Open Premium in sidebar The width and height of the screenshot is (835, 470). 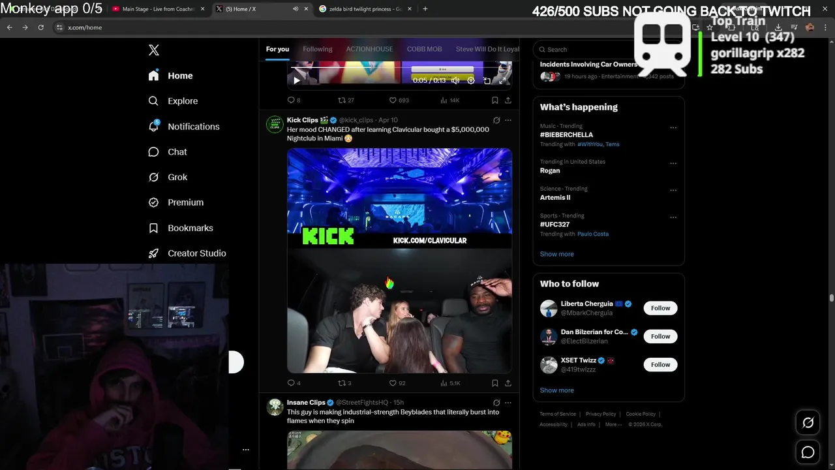point(176,202)
